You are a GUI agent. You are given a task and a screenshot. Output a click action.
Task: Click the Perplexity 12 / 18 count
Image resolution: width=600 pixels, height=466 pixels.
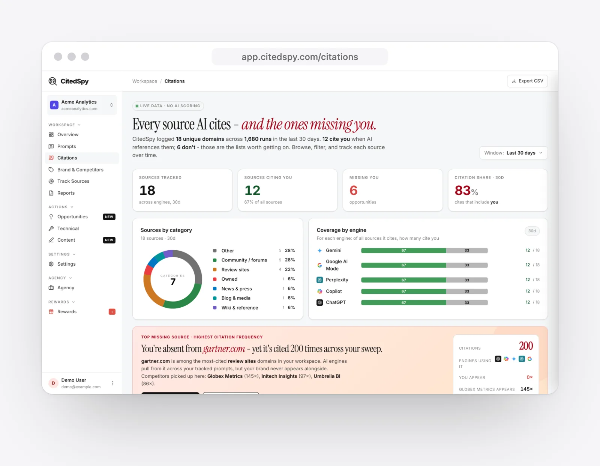[532, 280]
